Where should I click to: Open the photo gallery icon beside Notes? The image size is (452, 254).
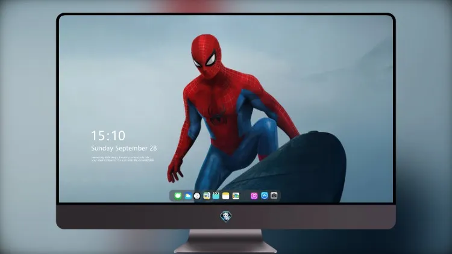236,196
